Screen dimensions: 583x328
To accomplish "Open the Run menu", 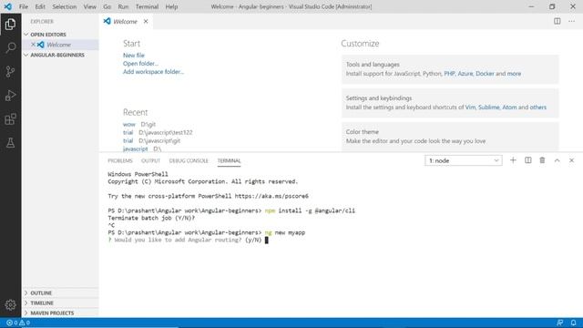I will 123,6.
